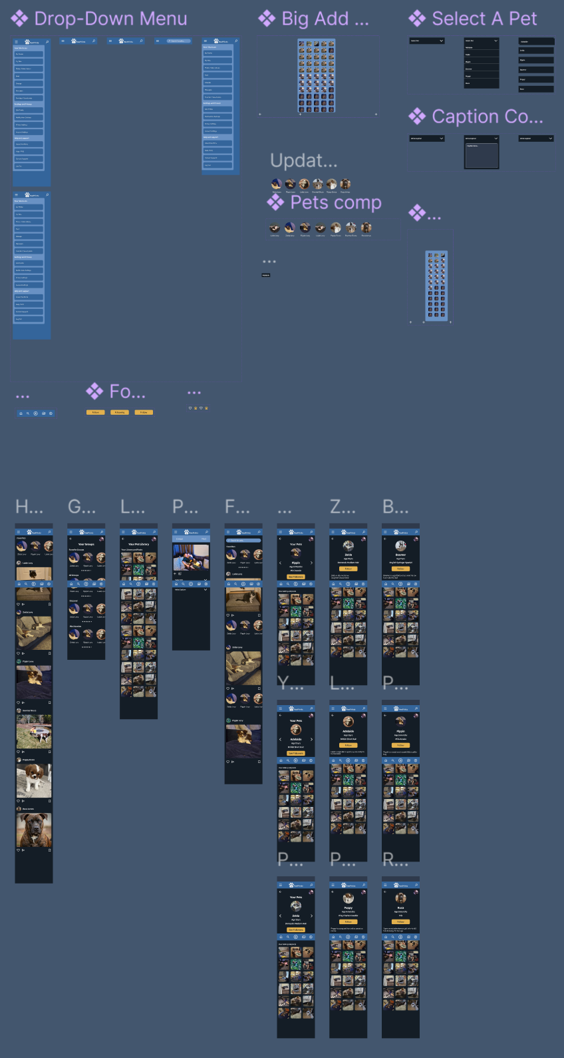
Task: Click the right carousel chevron beside Pippin in Your Pets frame
Action: click(311, 563)
